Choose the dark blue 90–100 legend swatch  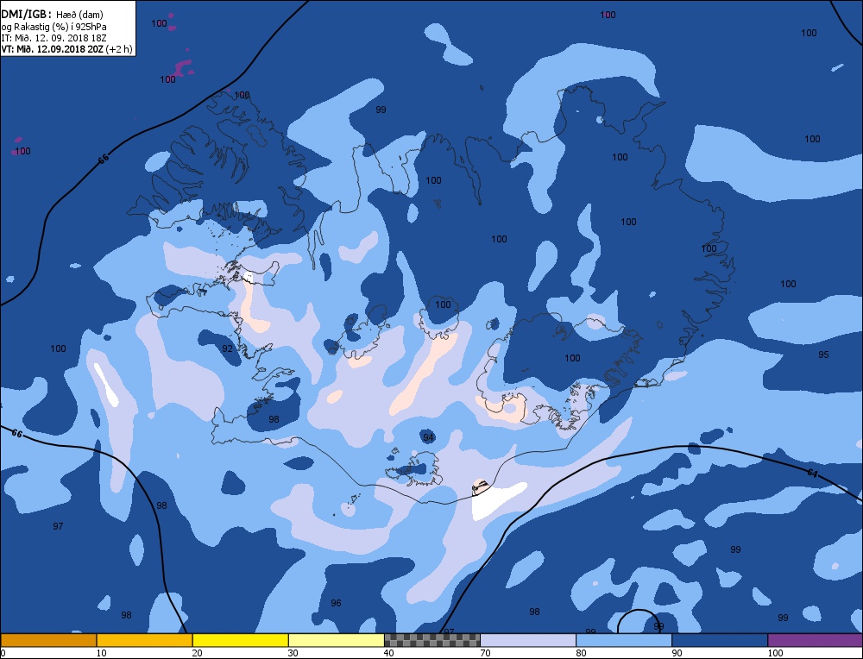[x=720, y=640]
